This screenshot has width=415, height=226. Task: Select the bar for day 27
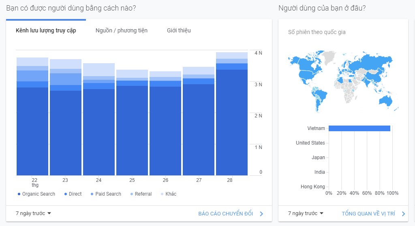tap(199, 121)
